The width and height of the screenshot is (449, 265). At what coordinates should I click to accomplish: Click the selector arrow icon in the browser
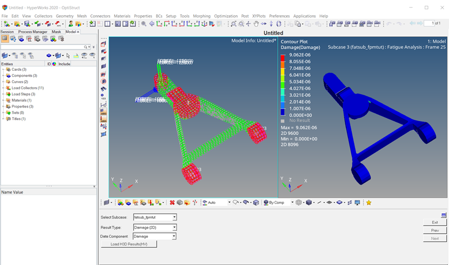coord(68,56)
